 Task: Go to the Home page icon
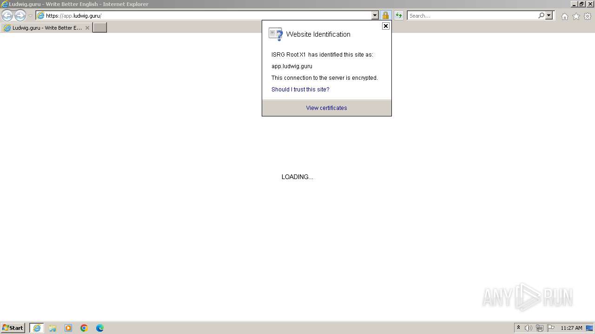[x=564, y=16]
